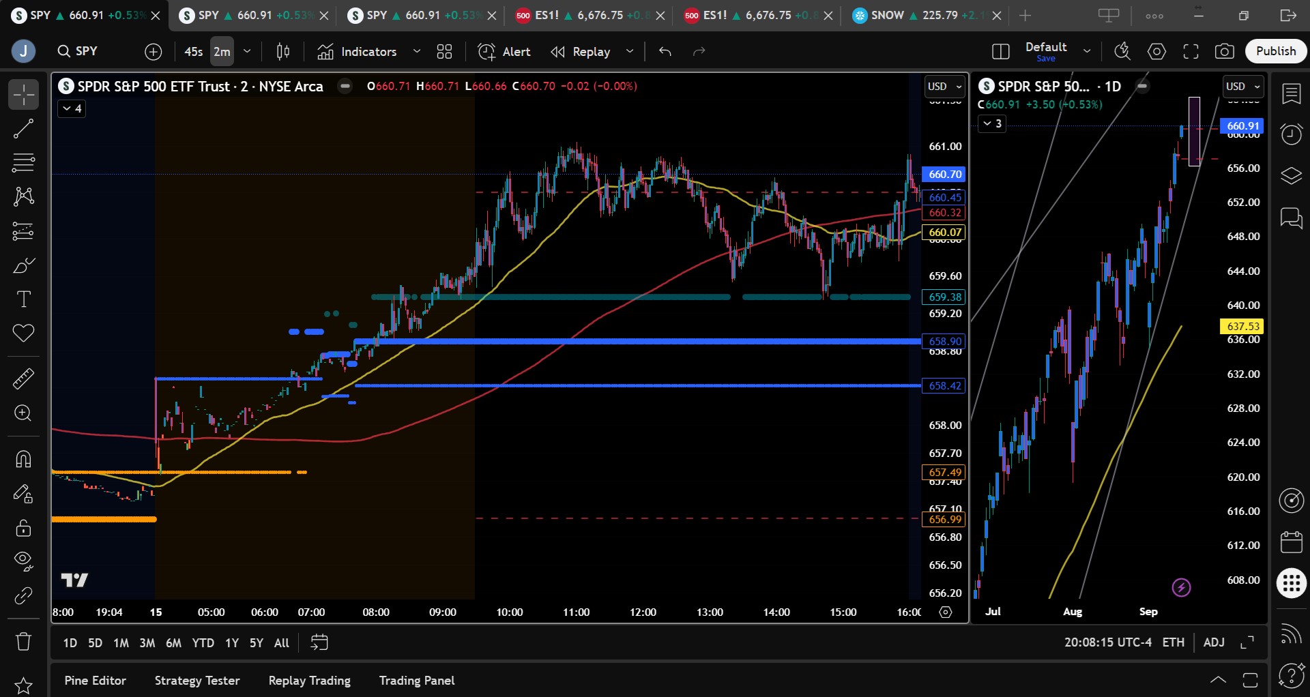Open a new browser tab
Viewport: 1310px width, 697px height.
1025,15
